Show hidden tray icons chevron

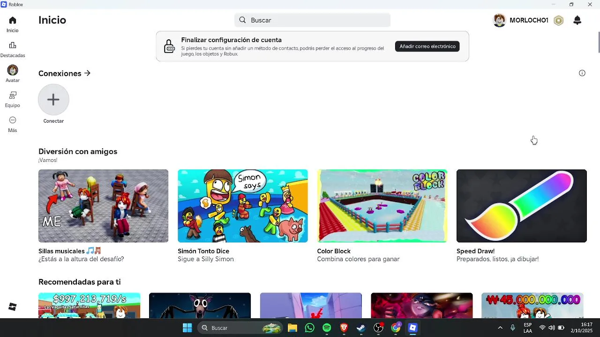500,328
